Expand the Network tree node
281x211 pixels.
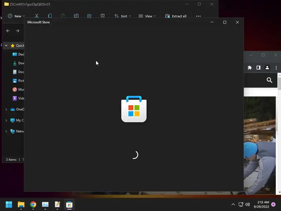[x=6, y=131]
